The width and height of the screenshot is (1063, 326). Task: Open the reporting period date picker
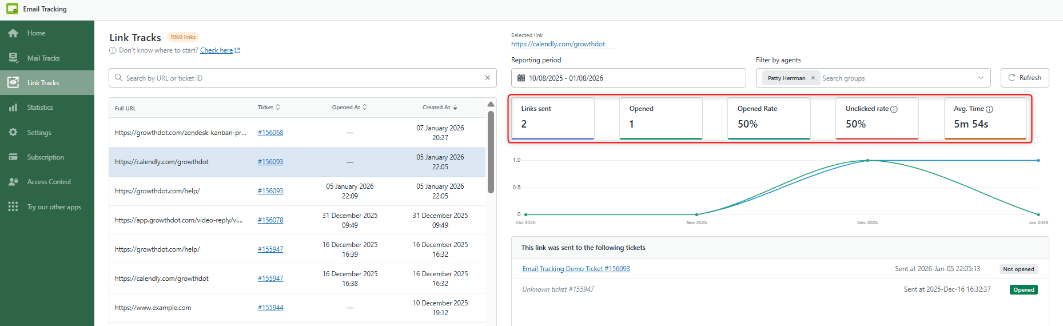click(x=628, y=78)
